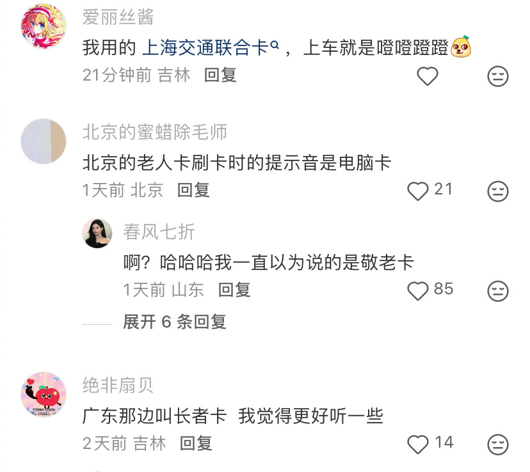Open 绝非扇贝's apple avatar profile

tap(44, 395)
